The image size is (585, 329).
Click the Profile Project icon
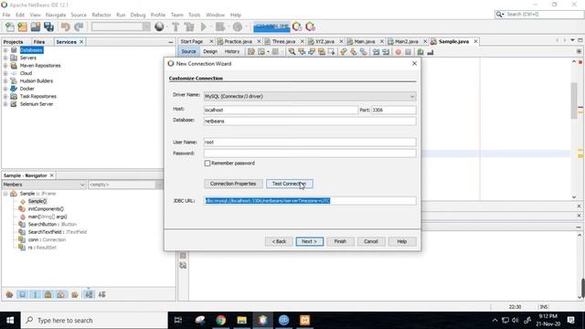pyautogui.click(x=238, y=27)
